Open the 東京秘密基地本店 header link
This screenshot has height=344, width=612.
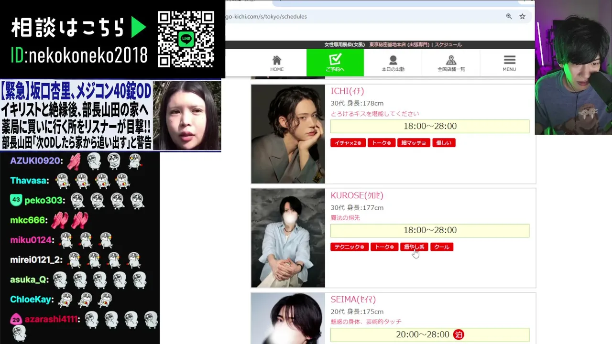coord(399,44)
